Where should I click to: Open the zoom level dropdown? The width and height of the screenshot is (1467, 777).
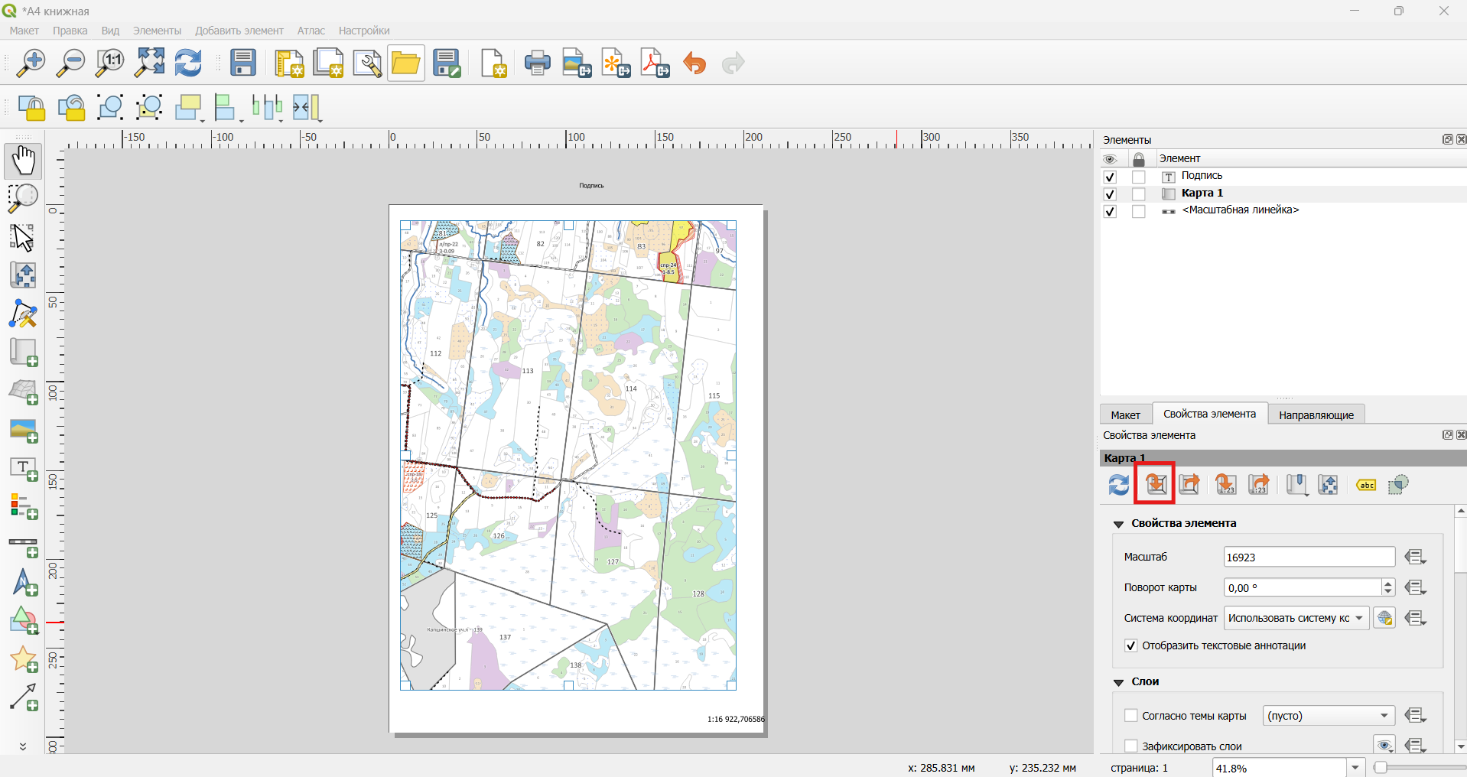1355,768
